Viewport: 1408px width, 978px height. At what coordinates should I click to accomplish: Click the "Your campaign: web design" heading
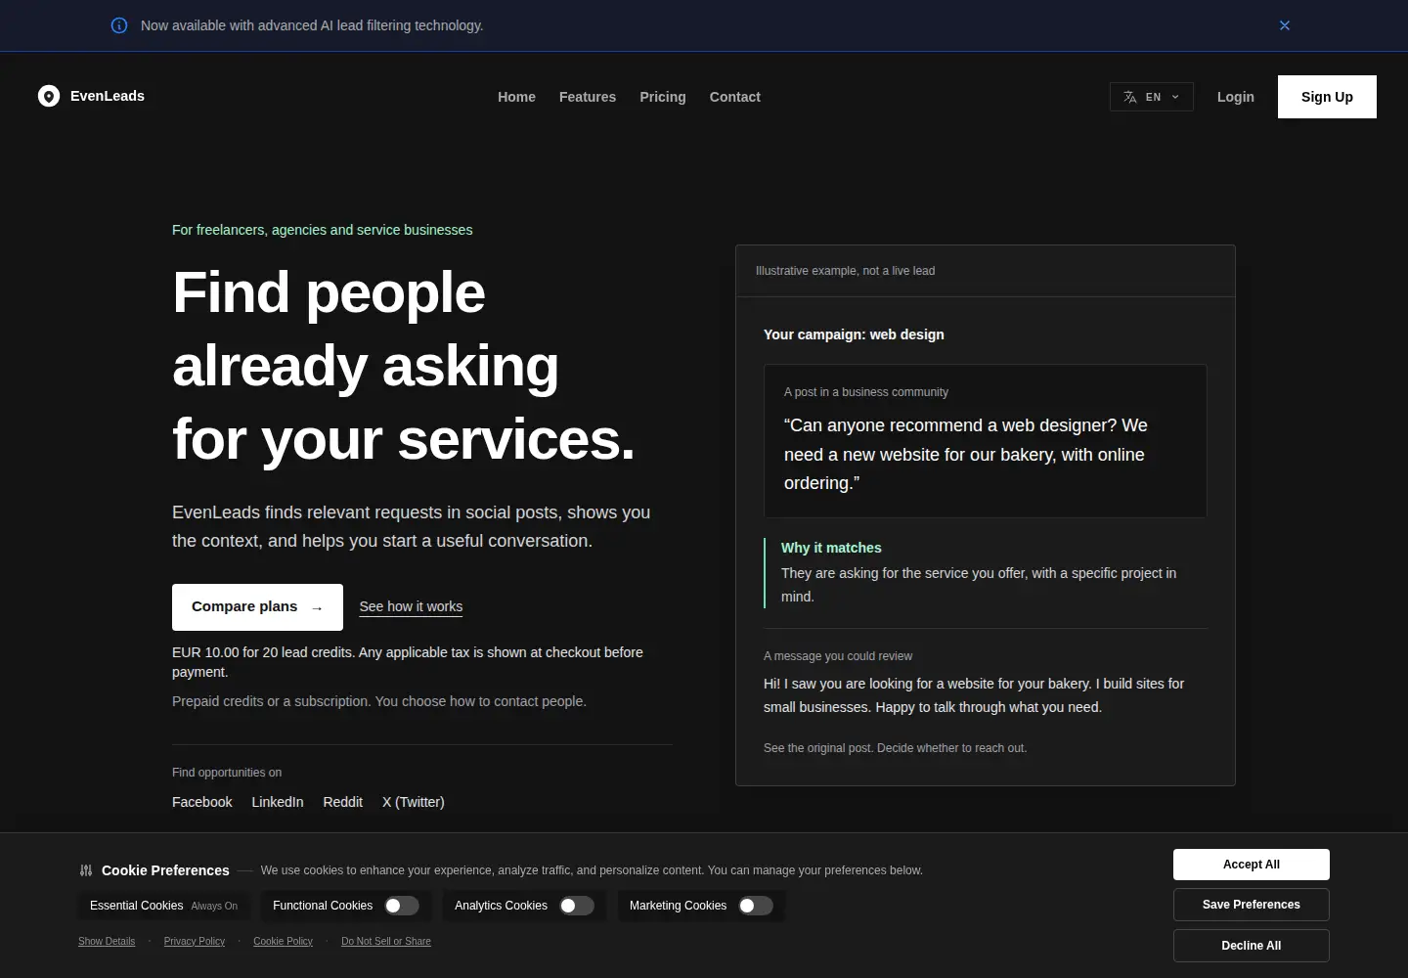tap(854, 334)
